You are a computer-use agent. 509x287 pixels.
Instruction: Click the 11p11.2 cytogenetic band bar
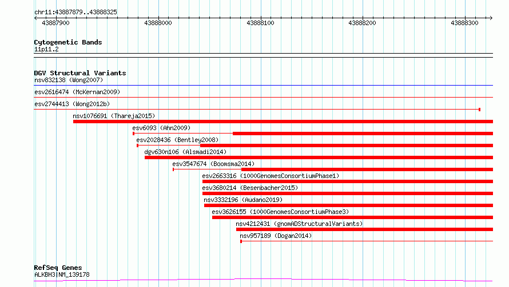tap(263, 55)
